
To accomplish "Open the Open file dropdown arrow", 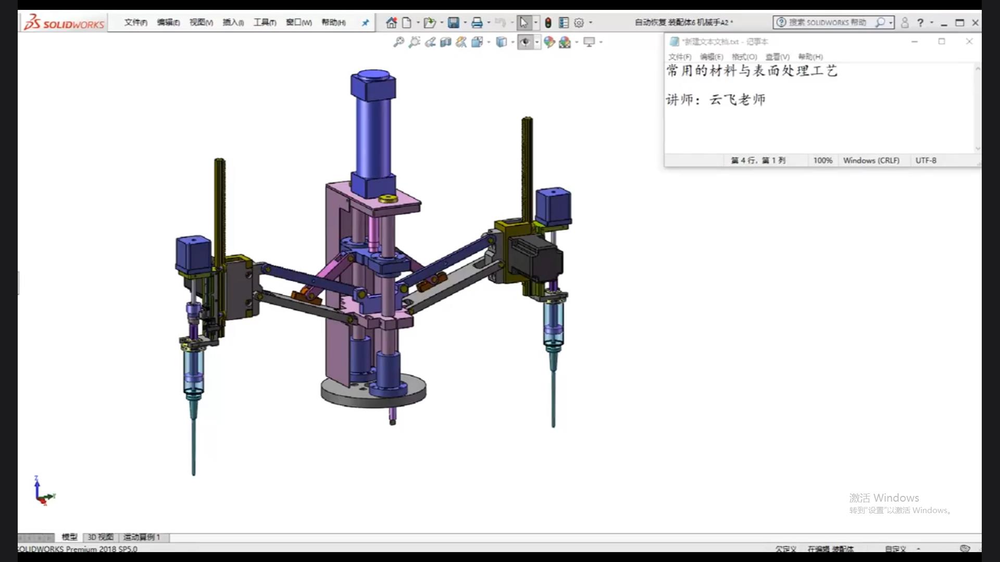I will (442, 22).
